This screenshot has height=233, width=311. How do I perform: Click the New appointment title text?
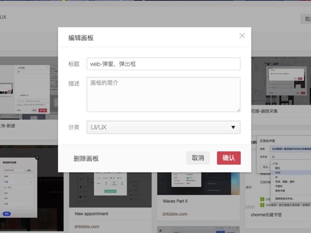[91, 214]
